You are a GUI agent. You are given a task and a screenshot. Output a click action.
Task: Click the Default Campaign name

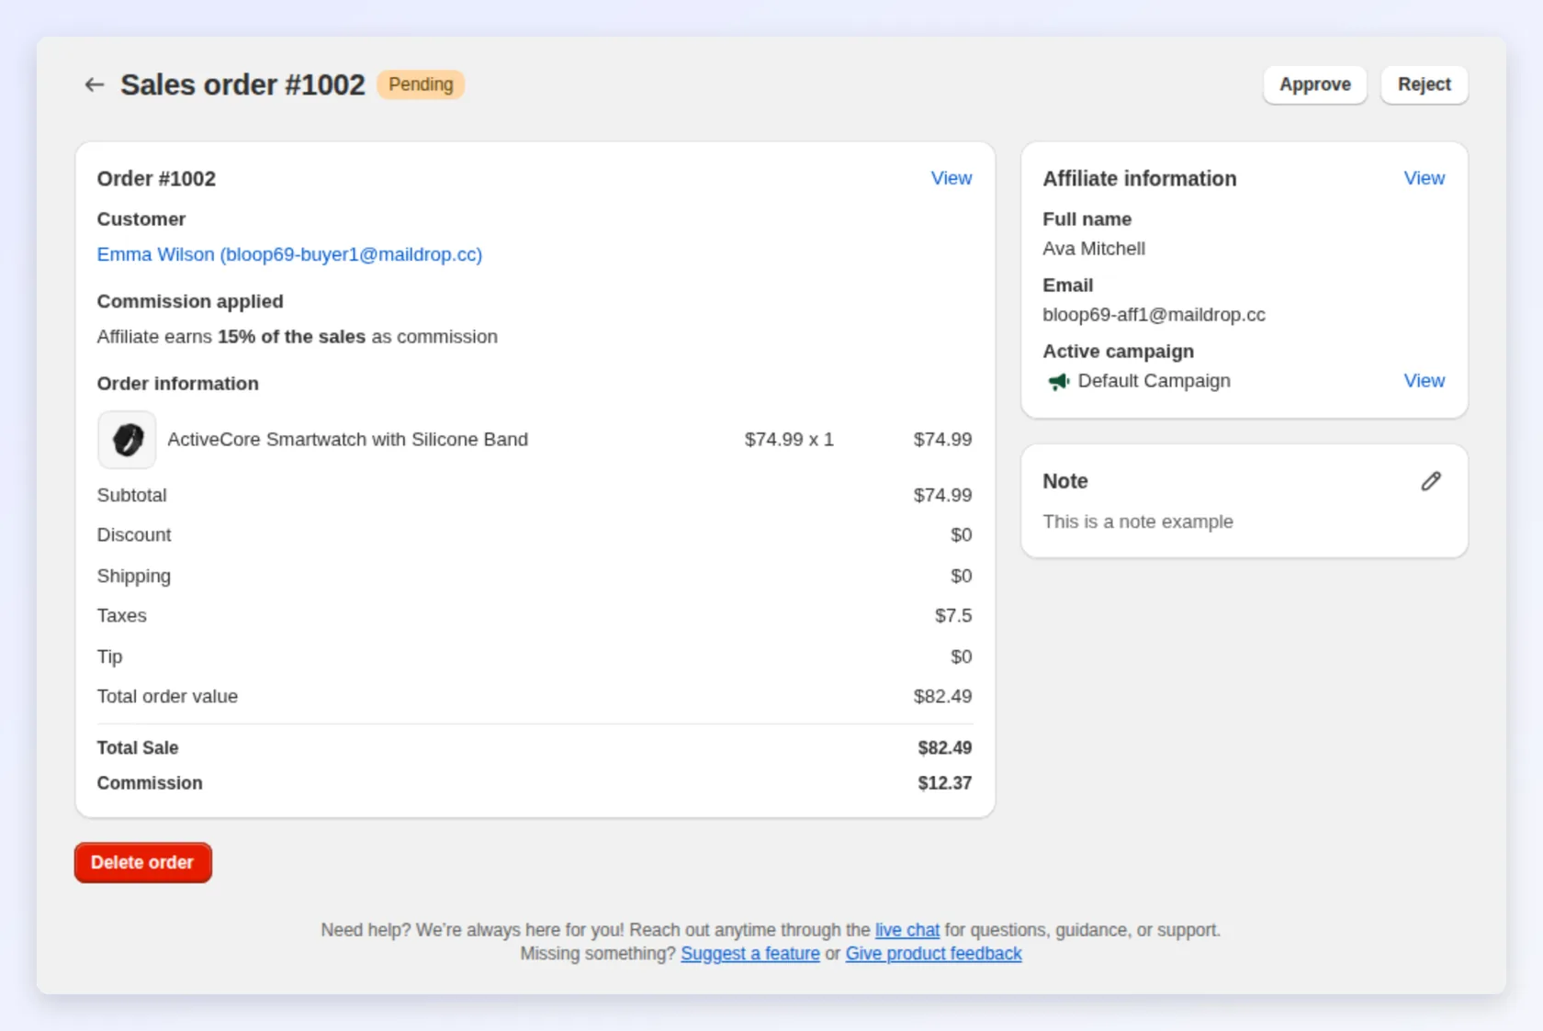click(1154, 381)
